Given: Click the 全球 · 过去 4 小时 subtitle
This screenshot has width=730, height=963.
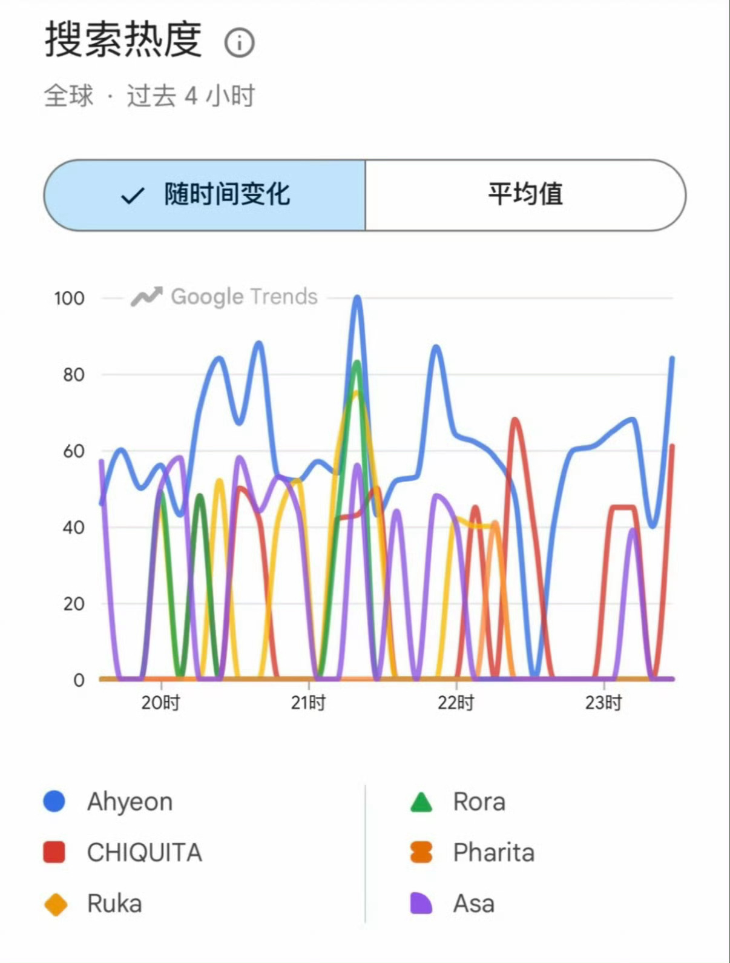Looking at the screenshot, I should tap(150, 96).
